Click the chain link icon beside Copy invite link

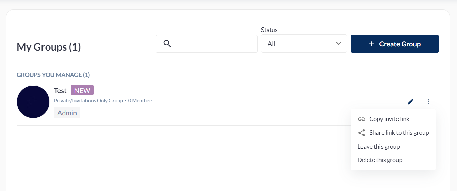(361, 119)
